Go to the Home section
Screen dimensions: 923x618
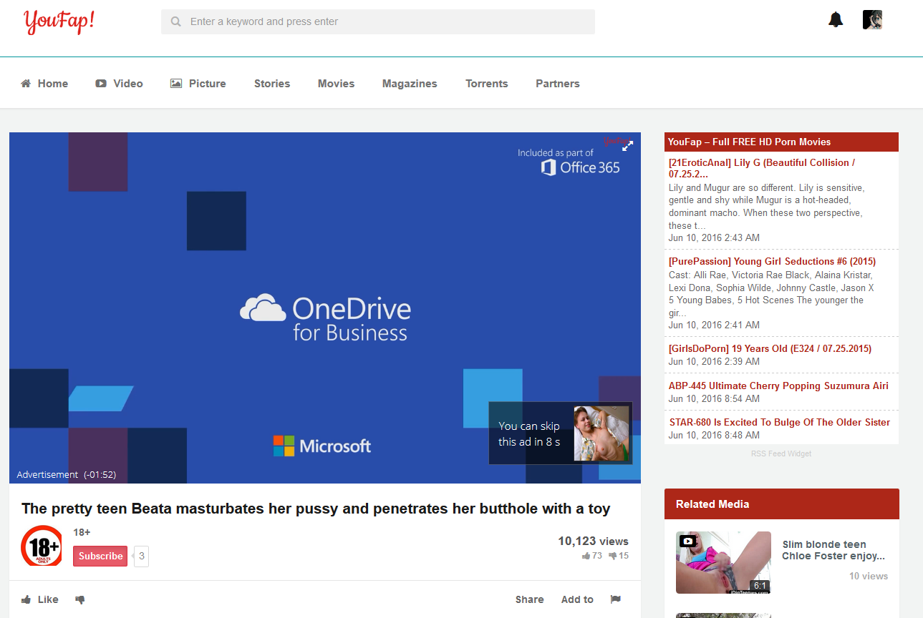coord(44,84)
